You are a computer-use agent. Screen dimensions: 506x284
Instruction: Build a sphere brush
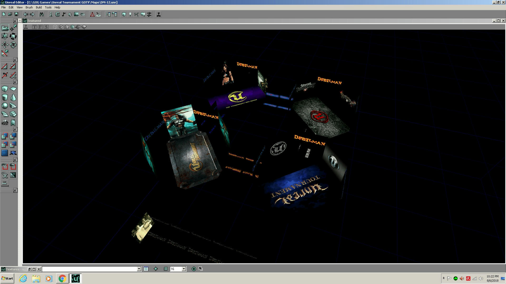pyautogui.click(x=5, y=106)
